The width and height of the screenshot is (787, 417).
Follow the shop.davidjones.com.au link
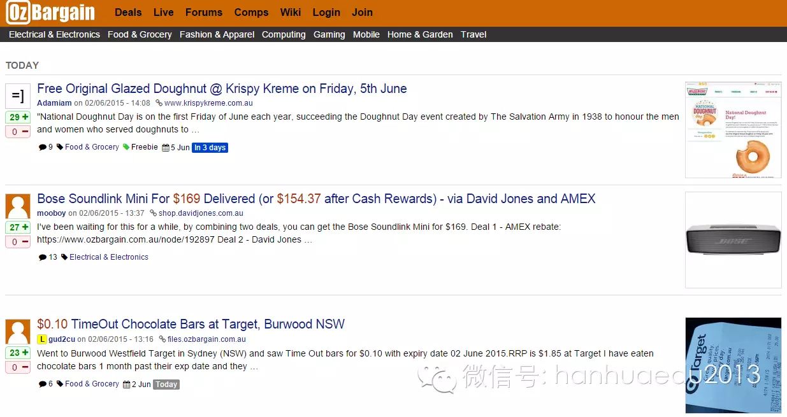coord(201,213)
